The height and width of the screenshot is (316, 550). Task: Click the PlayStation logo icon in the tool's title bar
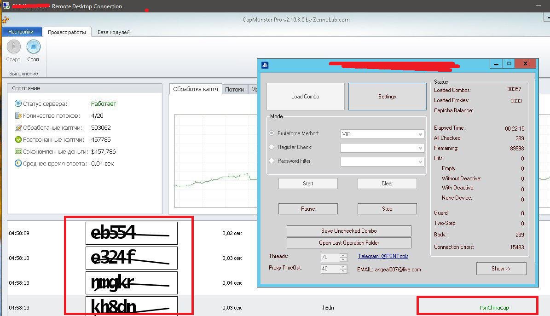point(265,65)
